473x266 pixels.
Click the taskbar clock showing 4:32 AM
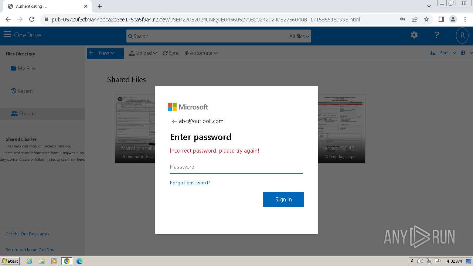[454, 261]
